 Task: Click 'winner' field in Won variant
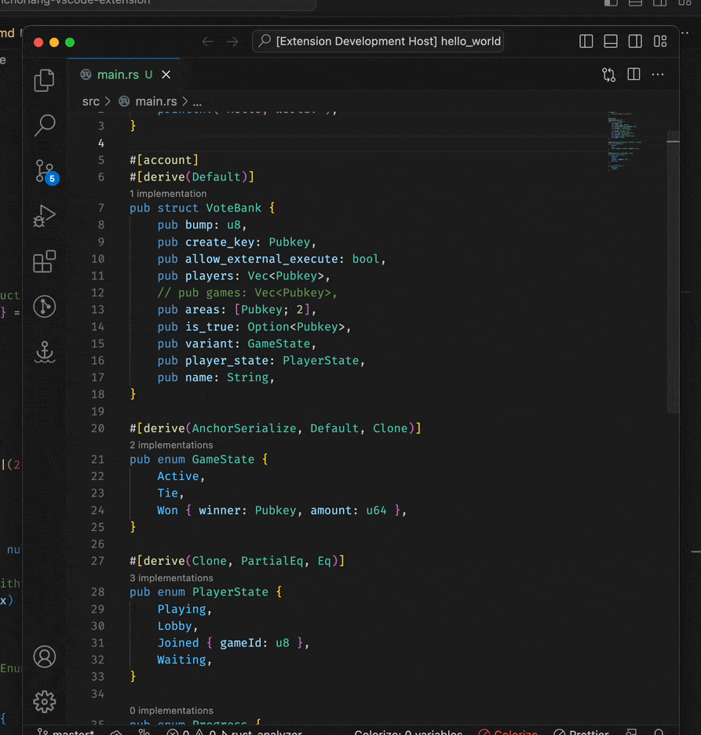[220, 510]
